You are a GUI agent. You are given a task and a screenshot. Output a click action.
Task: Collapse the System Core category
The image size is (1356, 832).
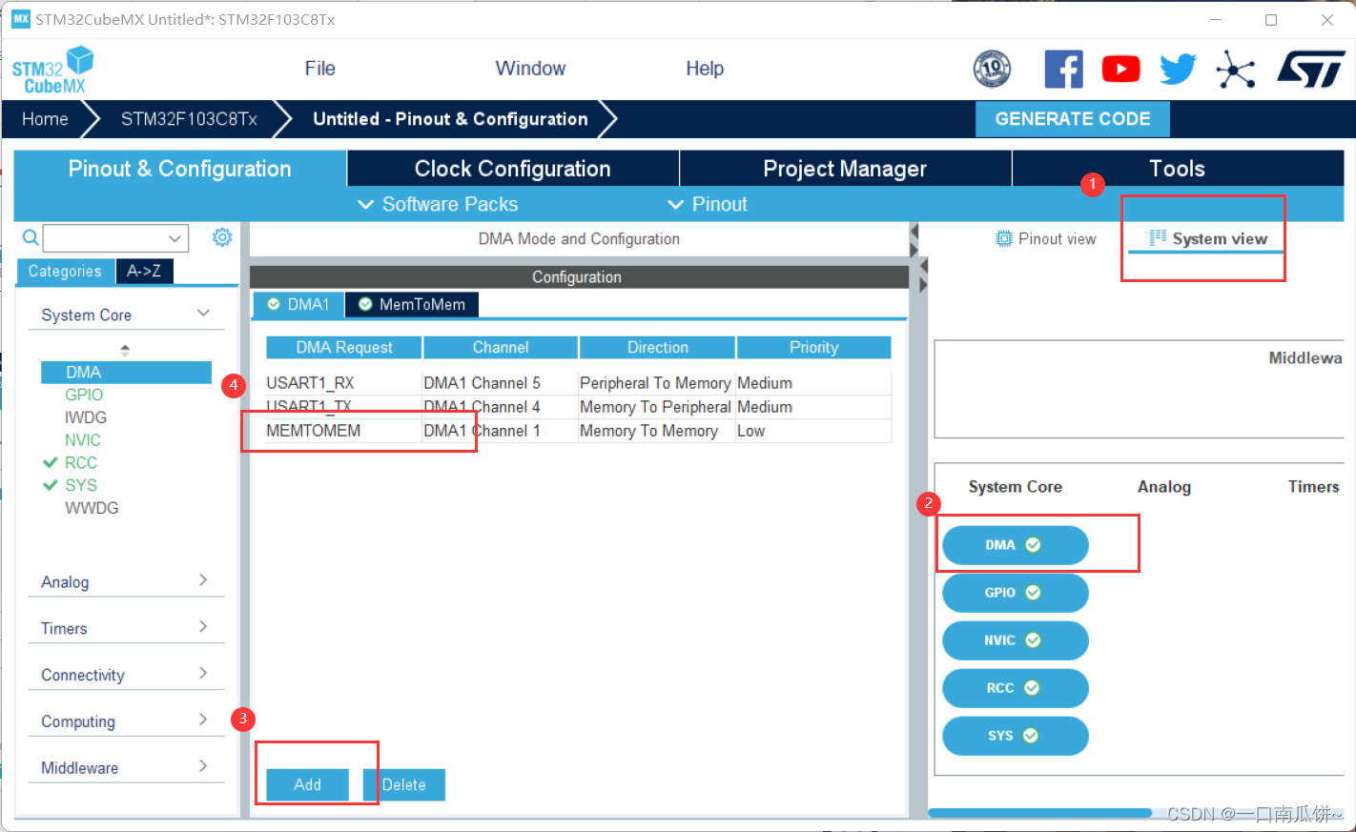[203, 314]
